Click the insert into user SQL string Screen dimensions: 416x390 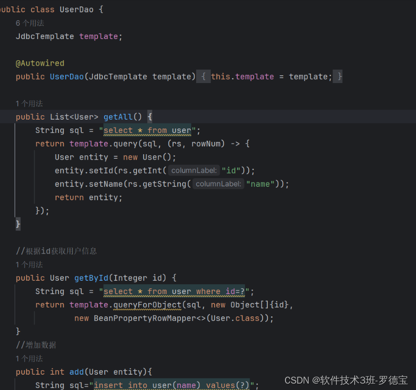[x=172, y=385]
